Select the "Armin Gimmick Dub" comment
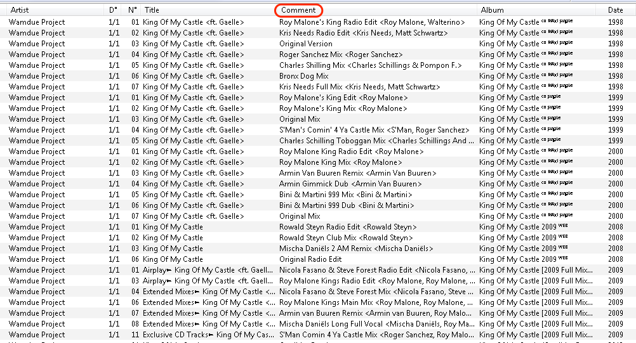636x343 pixels. [350, 184]
